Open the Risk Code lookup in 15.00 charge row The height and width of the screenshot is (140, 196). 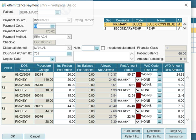tap(159, 101)
